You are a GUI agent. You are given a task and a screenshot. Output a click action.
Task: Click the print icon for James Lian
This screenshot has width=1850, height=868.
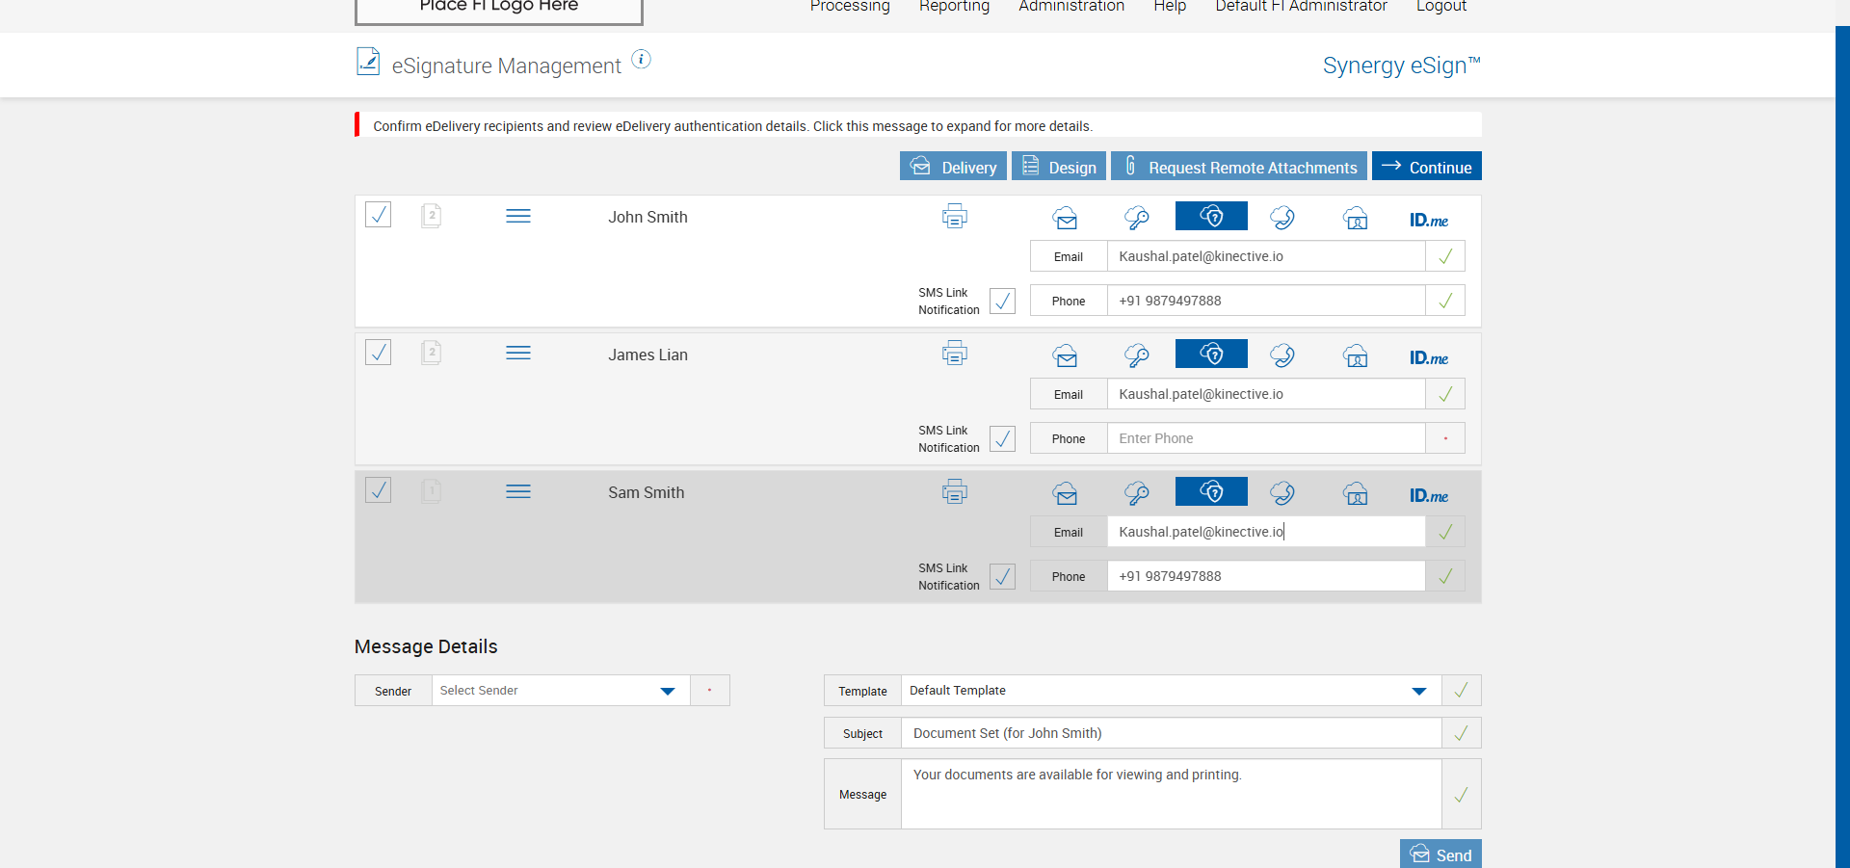[955, 354]
